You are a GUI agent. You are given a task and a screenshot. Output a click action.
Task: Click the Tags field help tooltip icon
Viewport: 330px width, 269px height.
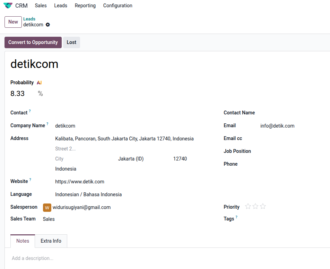pyautogui.click(x=237, y=217)
